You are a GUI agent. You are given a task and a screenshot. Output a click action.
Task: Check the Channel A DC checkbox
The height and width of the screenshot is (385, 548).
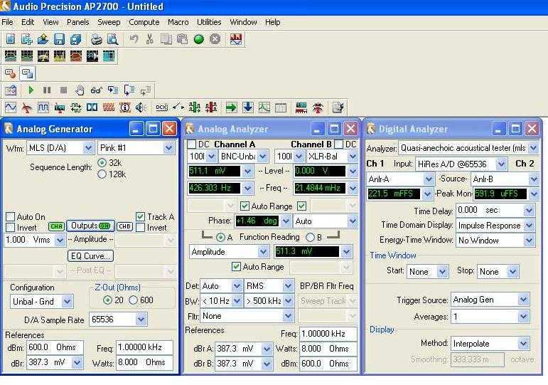191,144
